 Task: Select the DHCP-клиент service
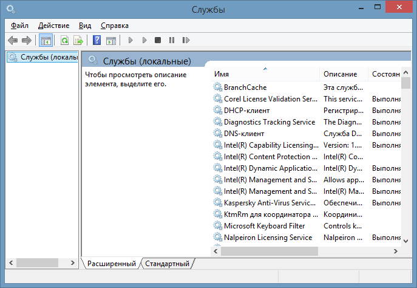click(x=307, y=111)
